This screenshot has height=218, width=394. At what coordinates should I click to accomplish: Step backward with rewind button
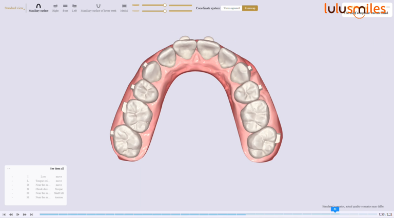coord(11,214)
